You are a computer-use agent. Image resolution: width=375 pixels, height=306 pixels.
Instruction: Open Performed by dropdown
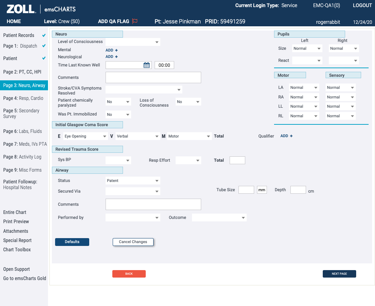(x=133, y=218)
